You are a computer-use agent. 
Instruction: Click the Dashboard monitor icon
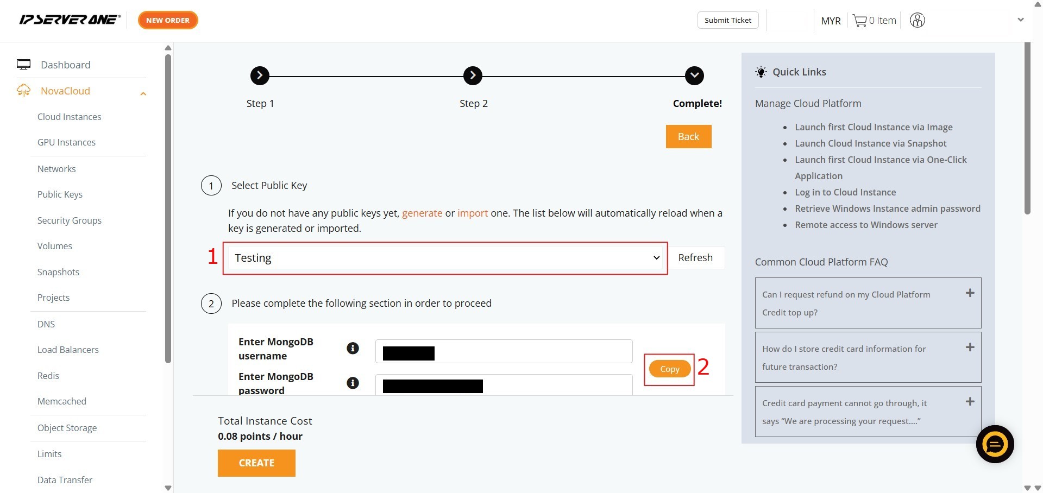[23, 65]
